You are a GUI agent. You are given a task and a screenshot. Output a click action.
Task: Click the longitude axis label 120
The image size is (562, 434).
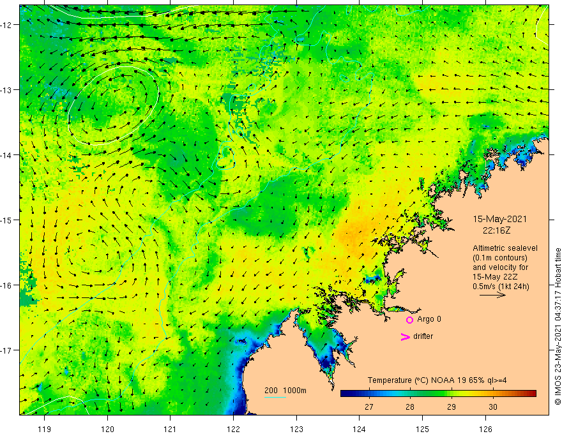coord(107,429)
